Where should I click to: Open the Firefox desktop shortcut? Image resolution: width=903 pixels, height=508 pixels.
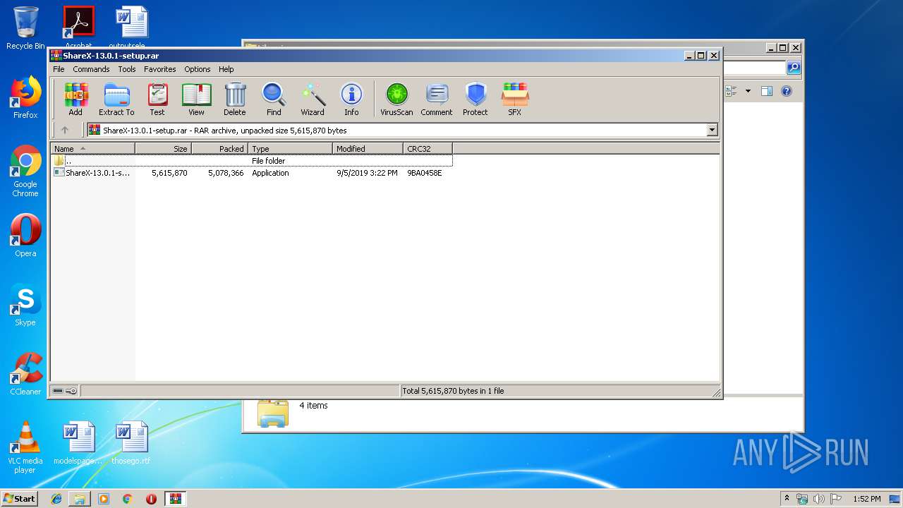click(25, 97)
